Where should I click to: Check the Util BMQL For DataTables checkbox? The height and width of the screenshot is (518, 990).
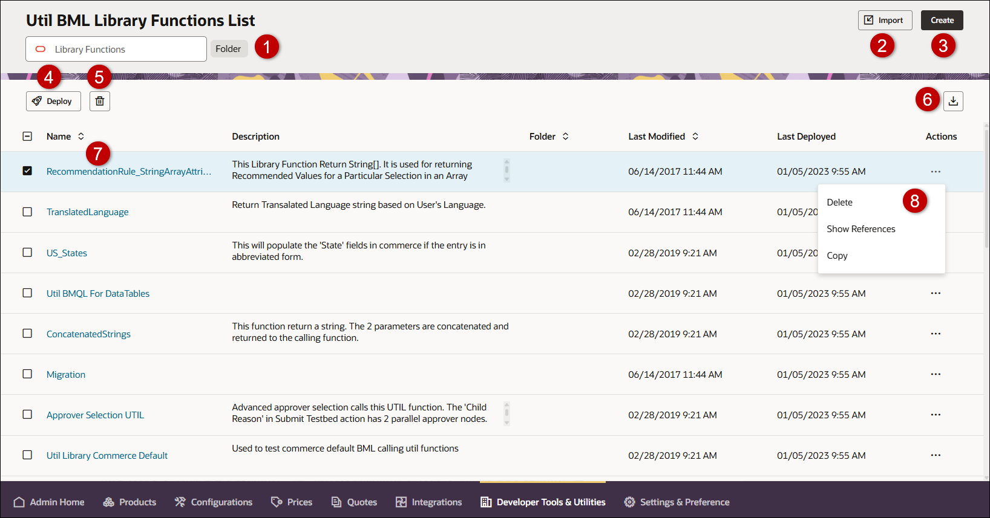[x=27, y=293]
